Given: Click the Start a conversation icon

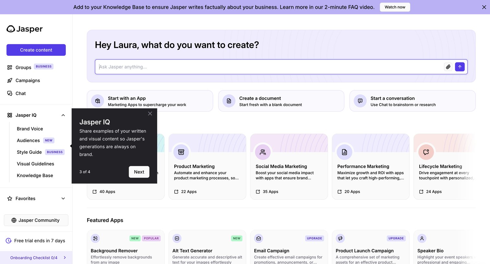Looking at the screenshot, I should [x=360, y=101].
